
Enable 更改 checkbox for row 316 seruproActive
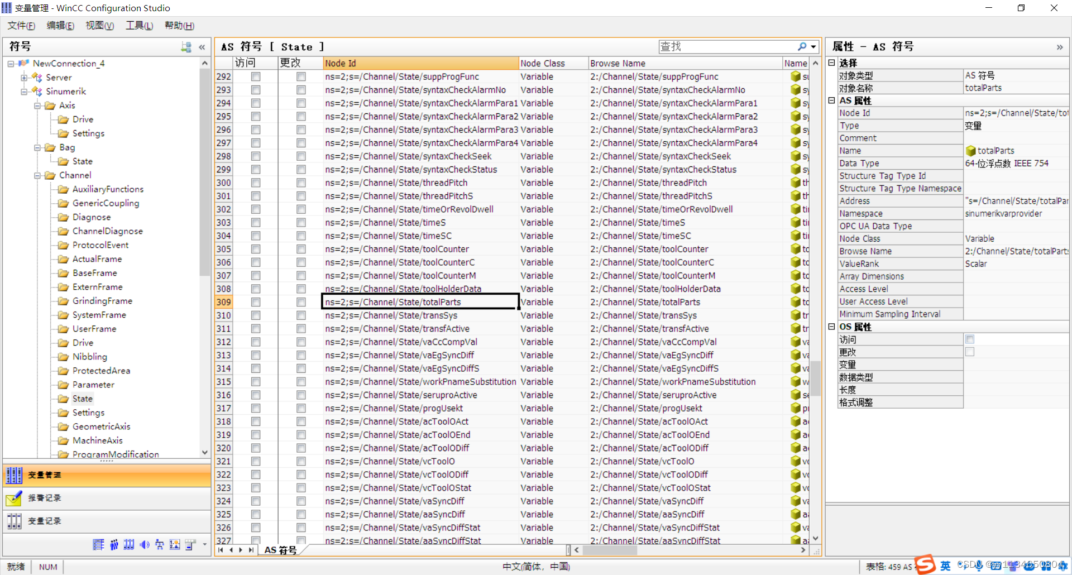coord(301,395)
